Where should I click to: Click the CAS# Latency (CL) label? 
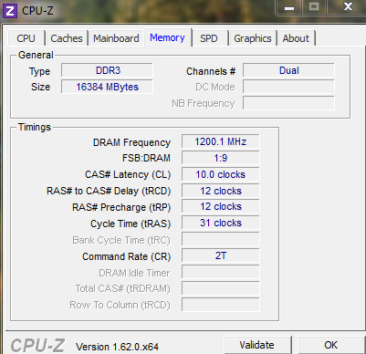point(128,175)
